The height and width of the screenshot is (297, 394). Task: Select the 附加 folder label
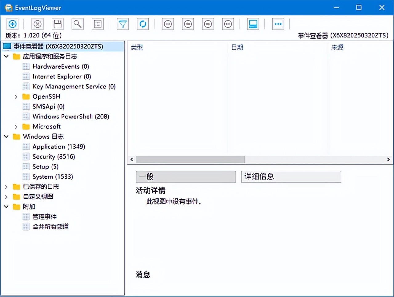tap(29, 207)
